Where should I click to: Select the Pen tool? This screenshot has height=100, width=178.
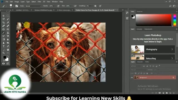8,46
